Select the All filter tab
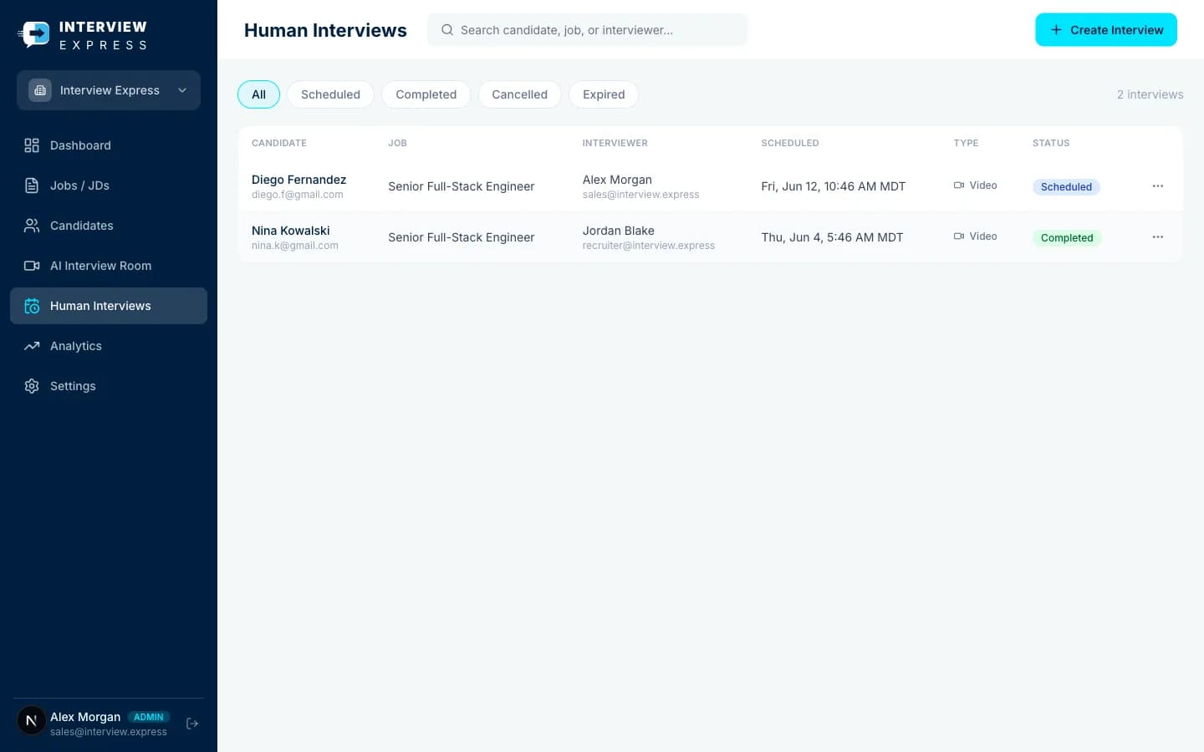1204x752 pixels. [258, 94]
